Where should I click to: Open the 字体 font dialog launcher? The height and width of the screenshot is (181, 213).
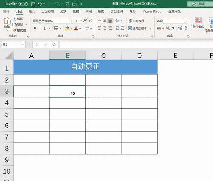tap(93, 37)
